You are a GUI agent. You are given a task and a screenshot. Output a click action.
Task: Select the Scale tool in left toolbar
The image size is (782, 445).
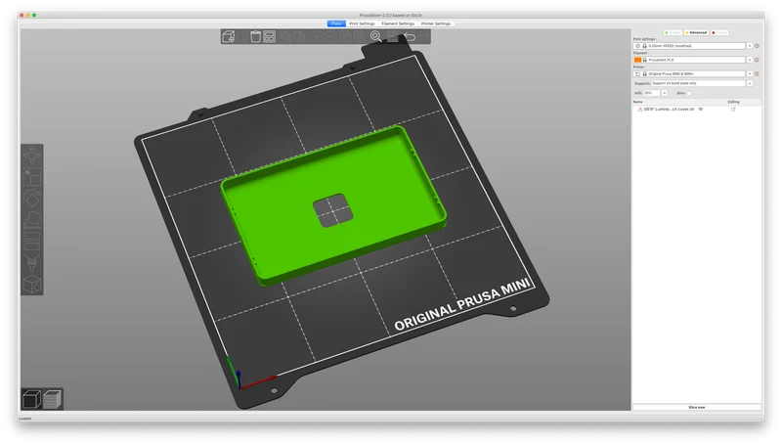coord(32,177)
